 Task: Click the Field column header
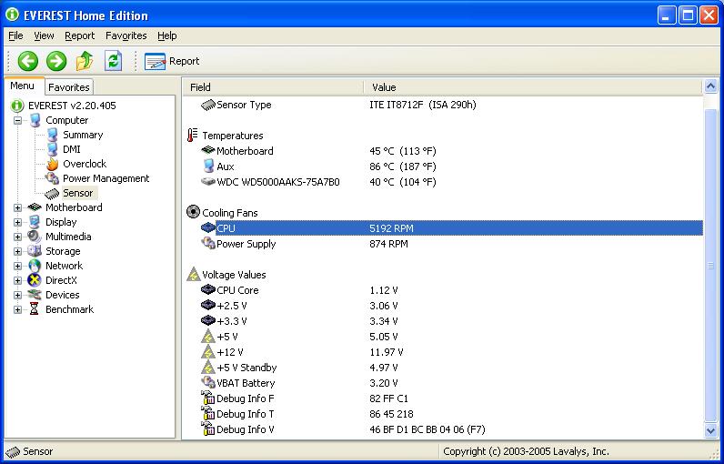[x=274, y=87]
